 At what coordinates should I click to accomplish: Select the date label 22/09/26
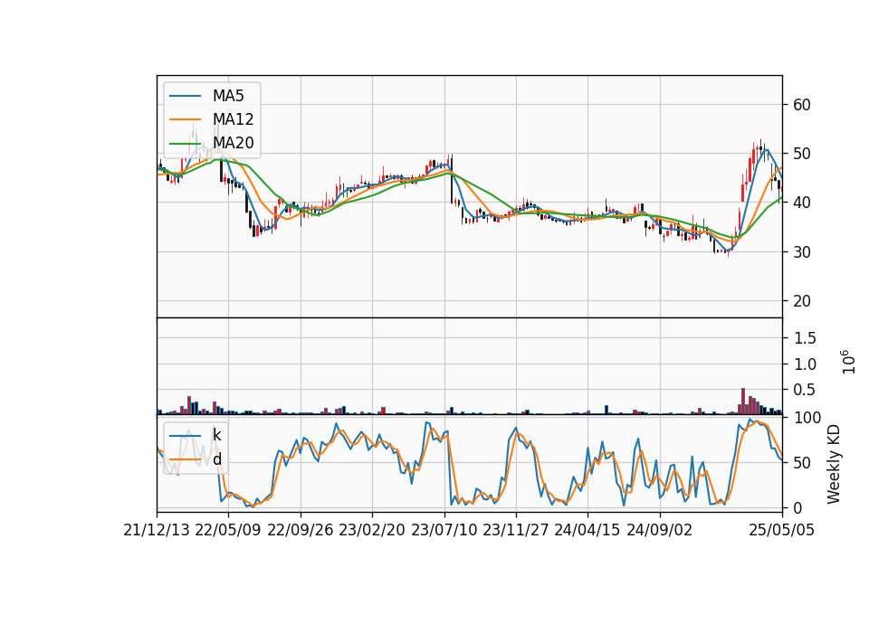tap(301, 530)
